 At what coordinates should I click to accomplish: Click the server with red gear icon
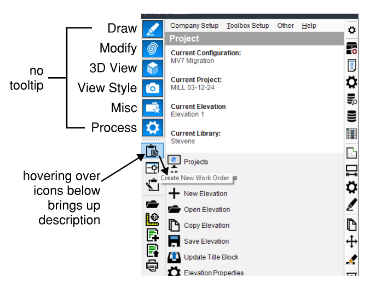pyautogui.click(x=351, y=48)
